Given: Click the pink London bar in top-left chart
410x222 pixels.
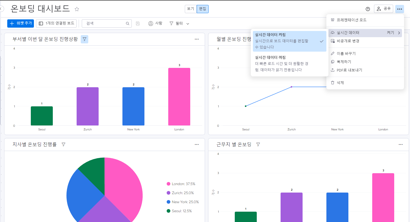Looking at the screenshot, I should 179,97.
